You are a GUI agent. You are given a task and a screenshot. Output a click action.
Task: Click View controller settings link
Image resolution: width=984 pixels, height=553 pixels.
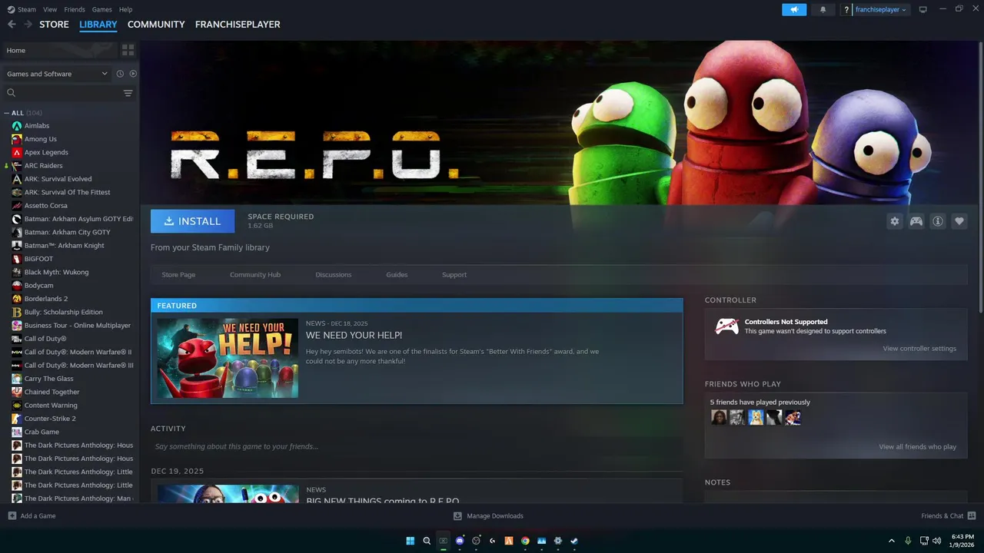(919, 349)
